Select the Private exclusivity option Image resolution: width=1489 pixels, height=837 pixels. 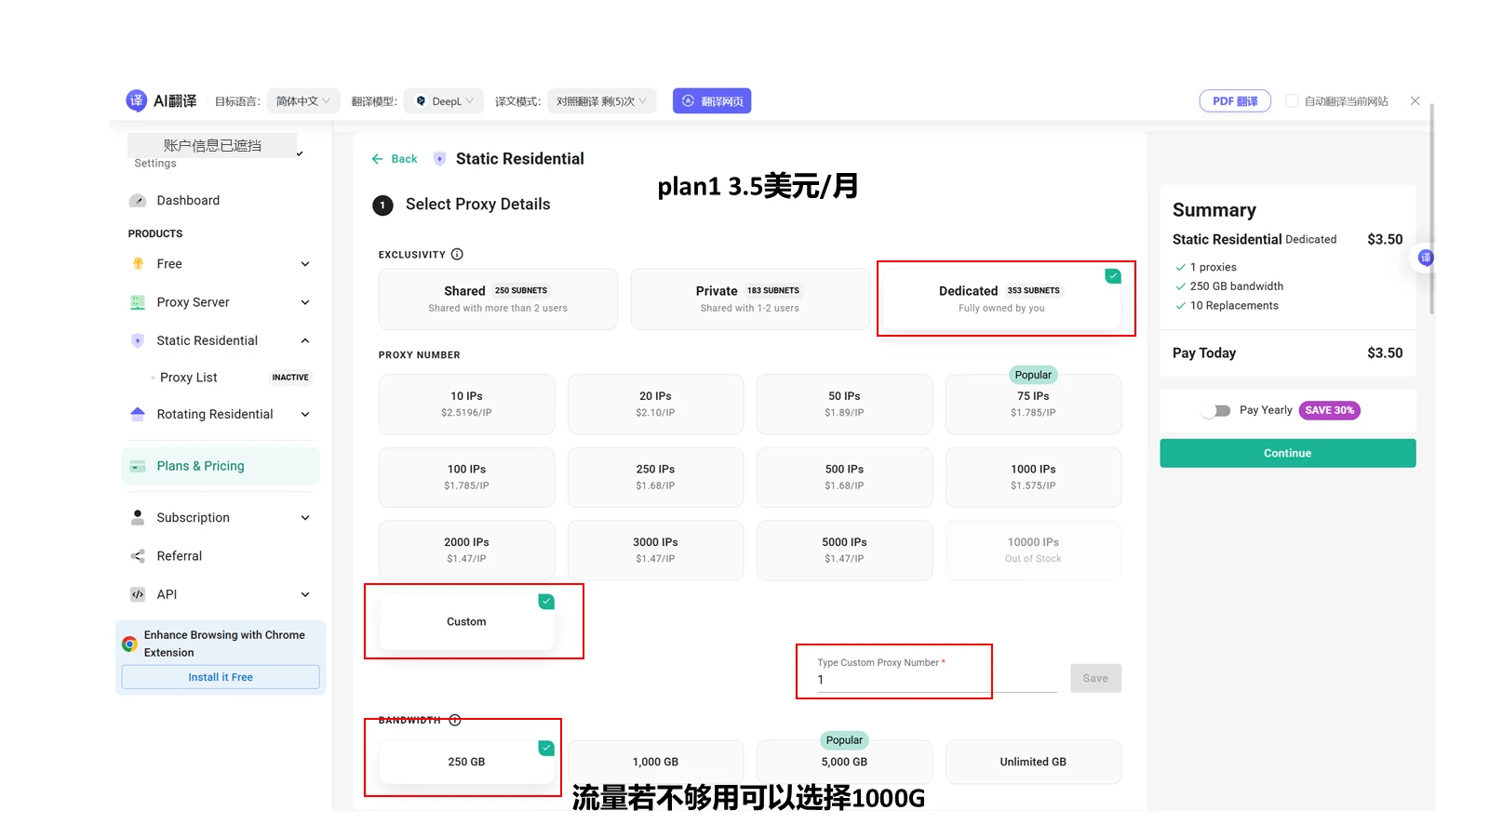coord(750,299)
